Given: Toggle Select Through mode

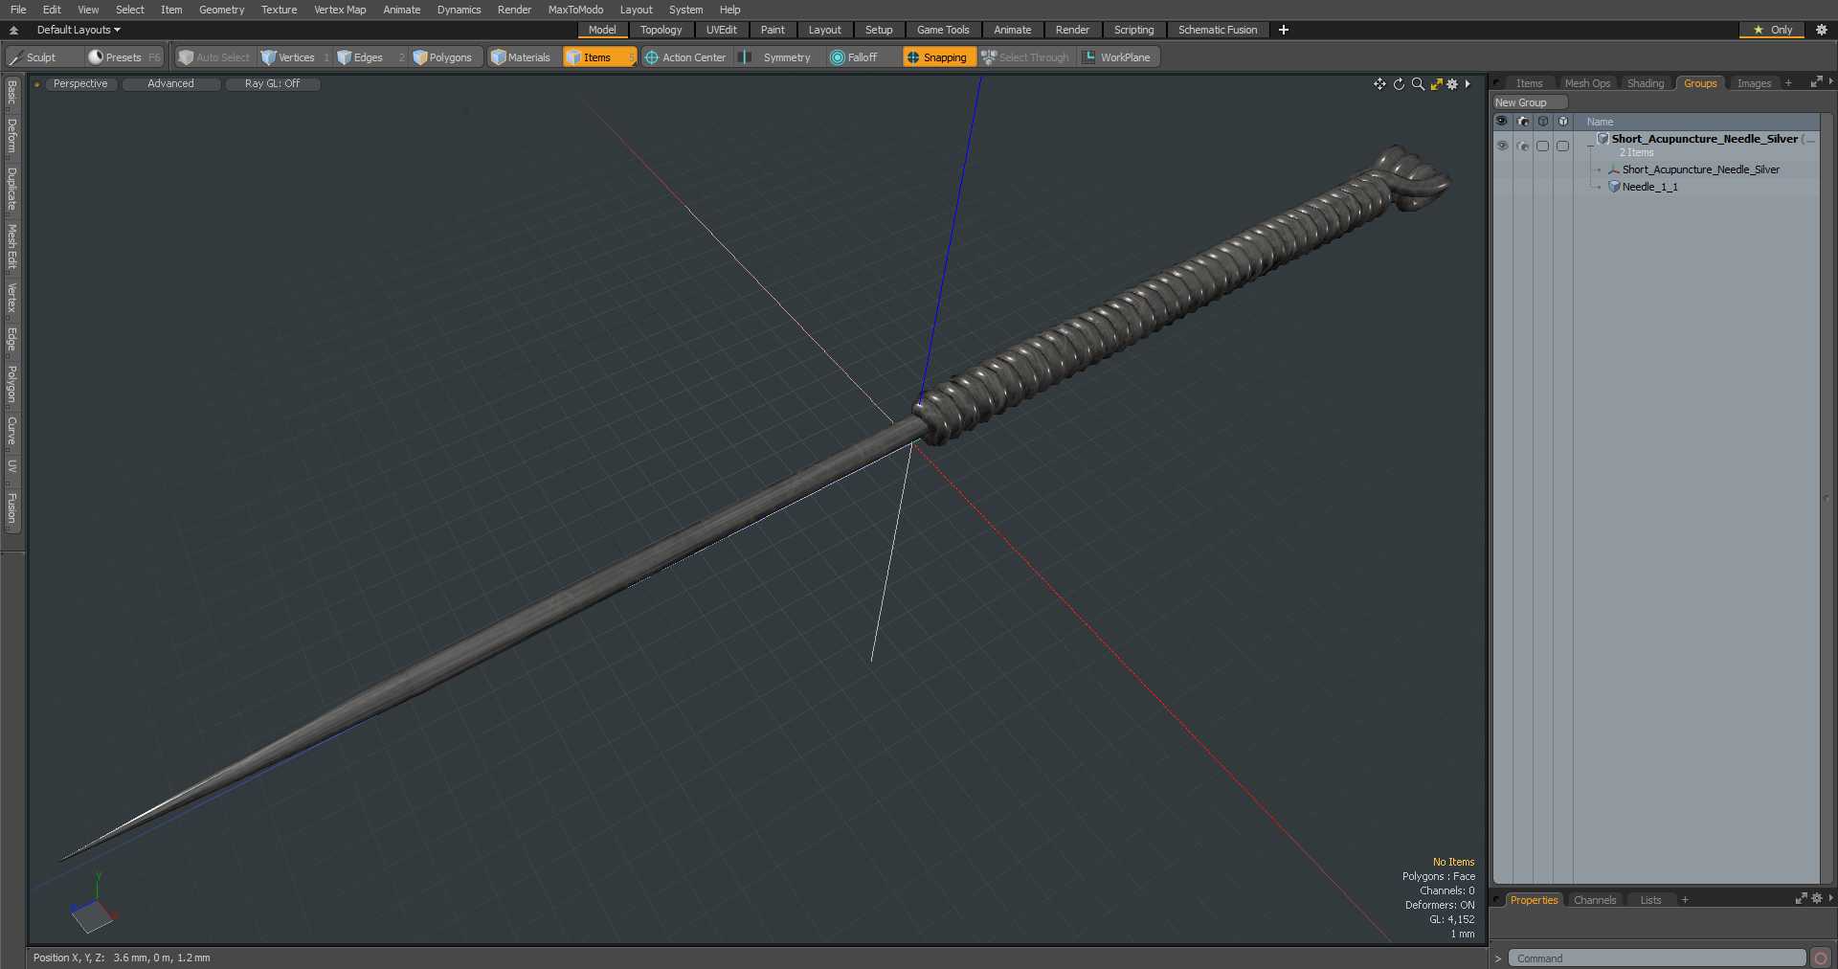Looking at the screenshot, I should point(1026,57).
